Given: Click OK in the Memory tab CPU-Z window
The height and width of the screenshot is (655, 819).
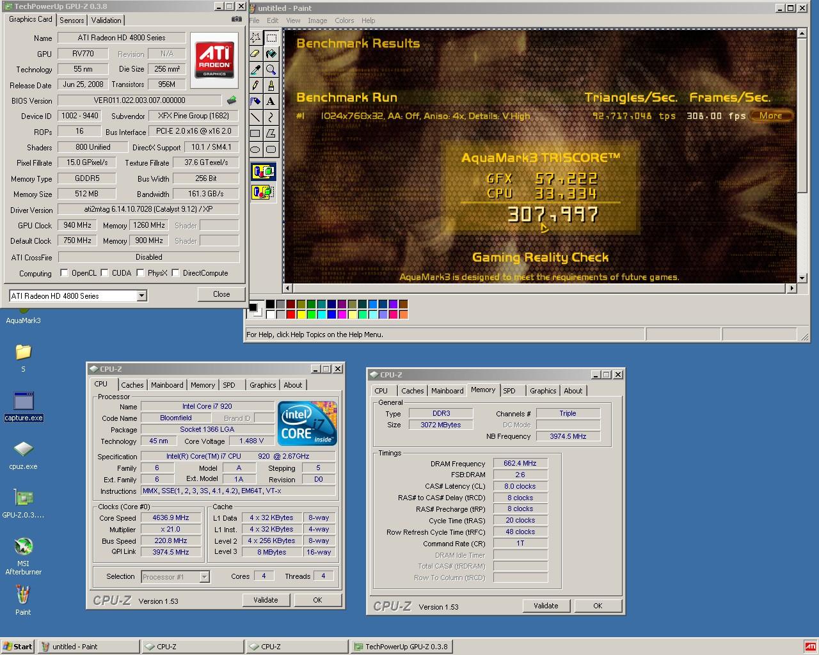Looking at the screenshot, I should [598, 606].
